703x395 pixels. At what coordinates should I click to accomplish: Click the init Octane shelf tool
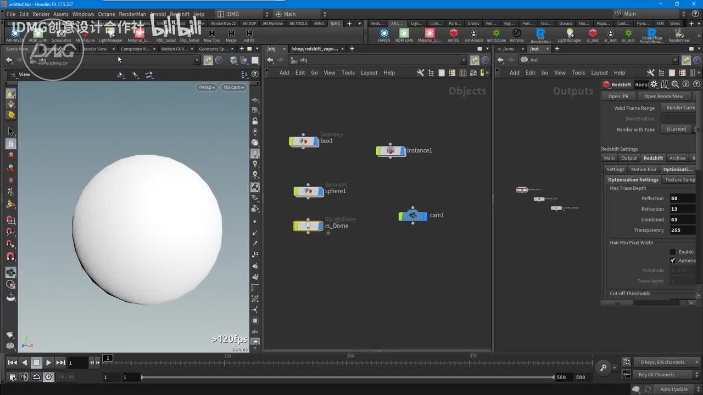pyautogui.click(x=496, y=33)
